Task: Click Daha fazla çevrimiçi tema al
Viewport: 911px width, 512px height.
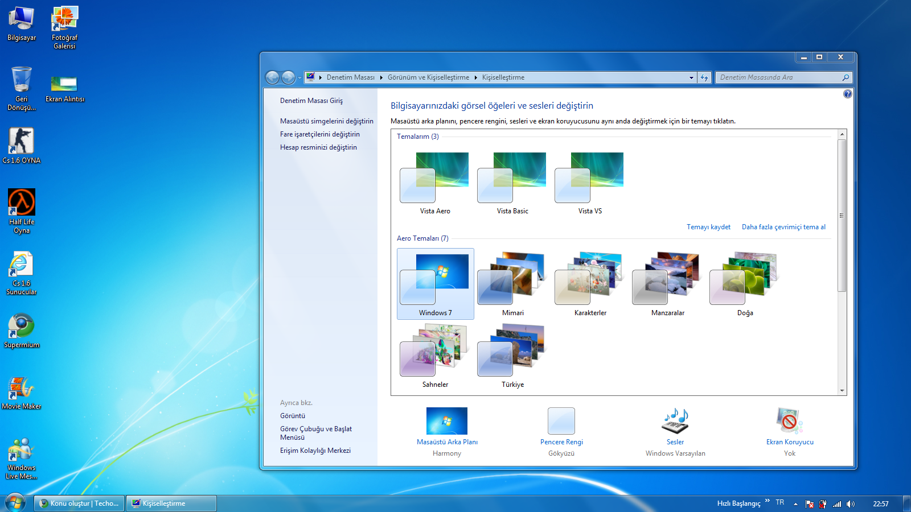Action: pyautogui.click(x=783, y=227)
